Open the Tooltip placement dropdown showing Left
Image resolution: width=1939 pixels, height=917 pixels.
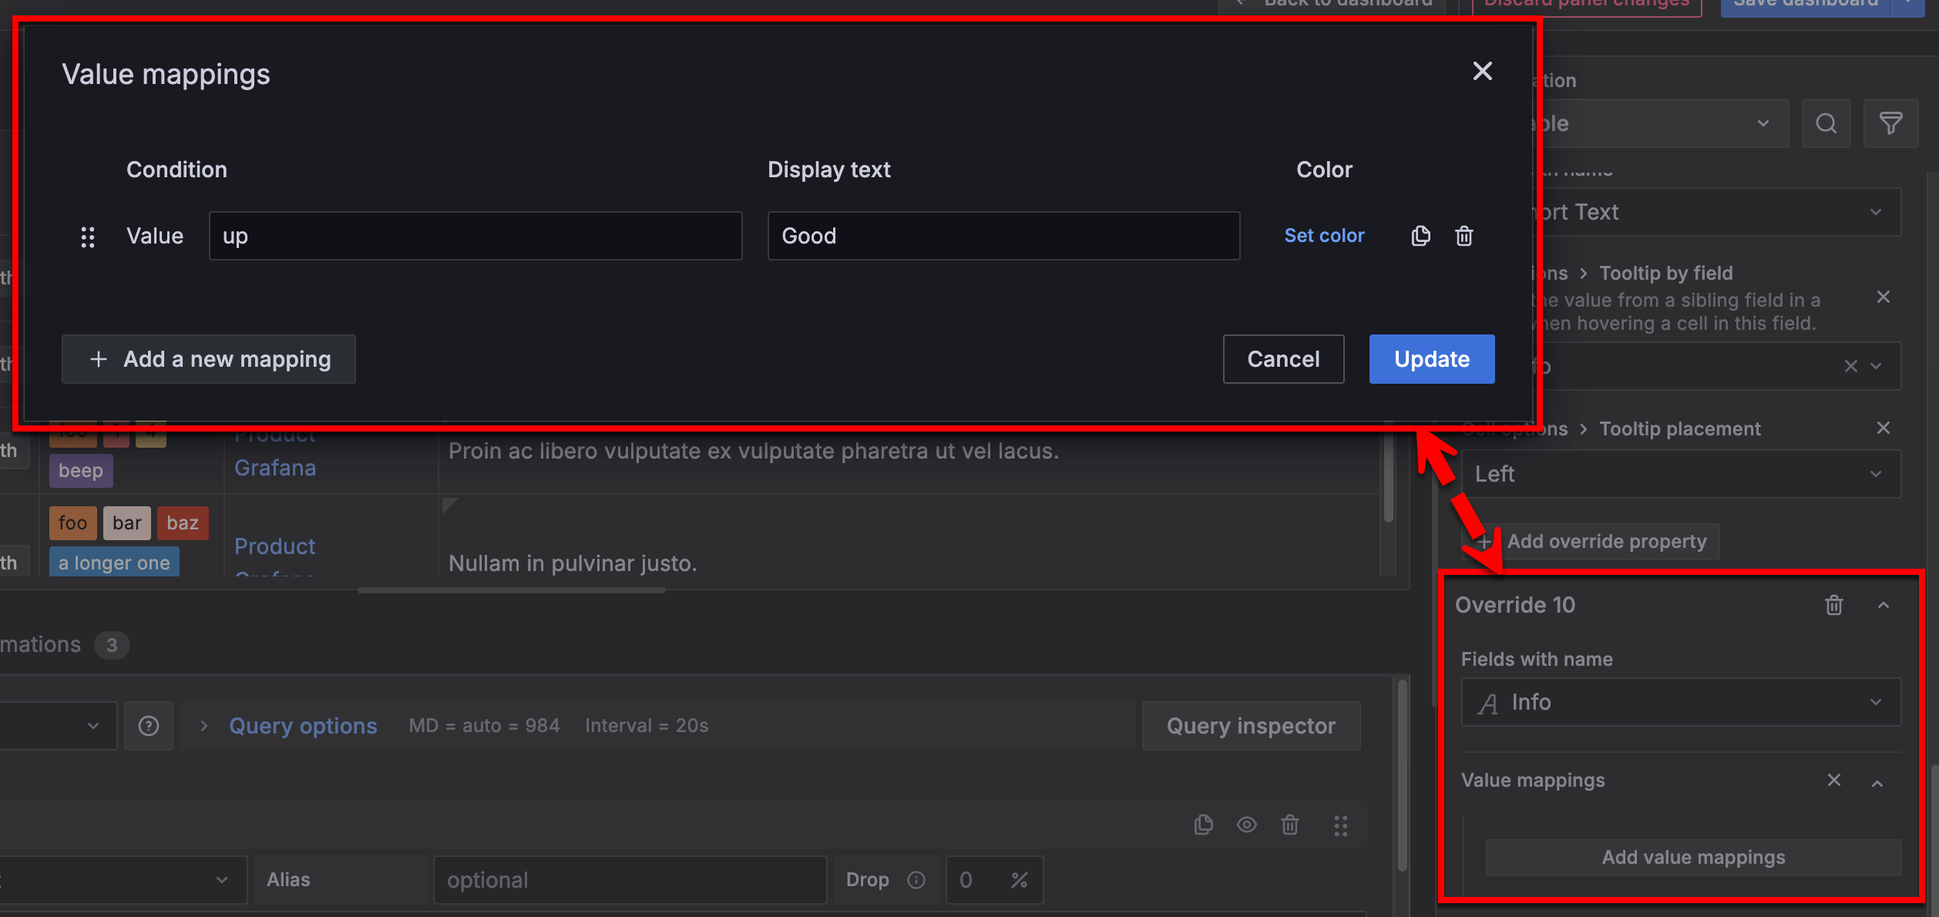point(1680,473)
